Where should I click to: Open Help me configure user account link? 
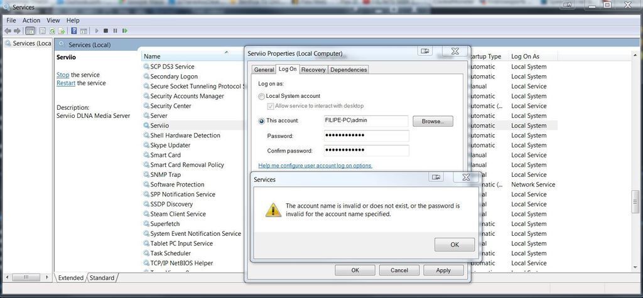(315, 166)
